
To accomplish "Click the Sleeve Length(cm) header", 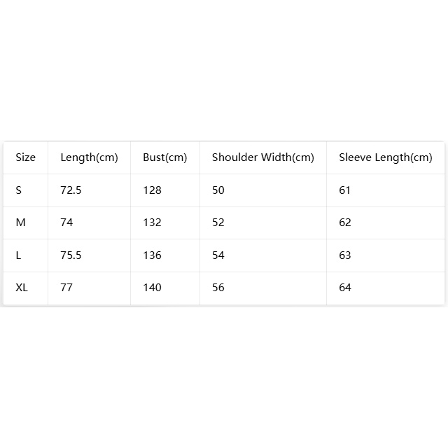I will coord(386,157).
